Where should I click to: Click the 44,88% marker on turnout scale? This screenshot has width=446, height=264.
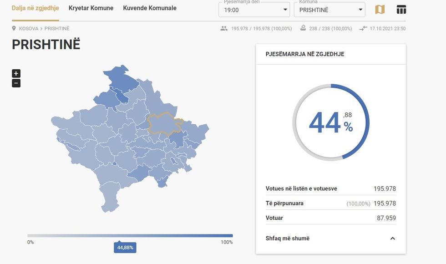click(125, 248)
